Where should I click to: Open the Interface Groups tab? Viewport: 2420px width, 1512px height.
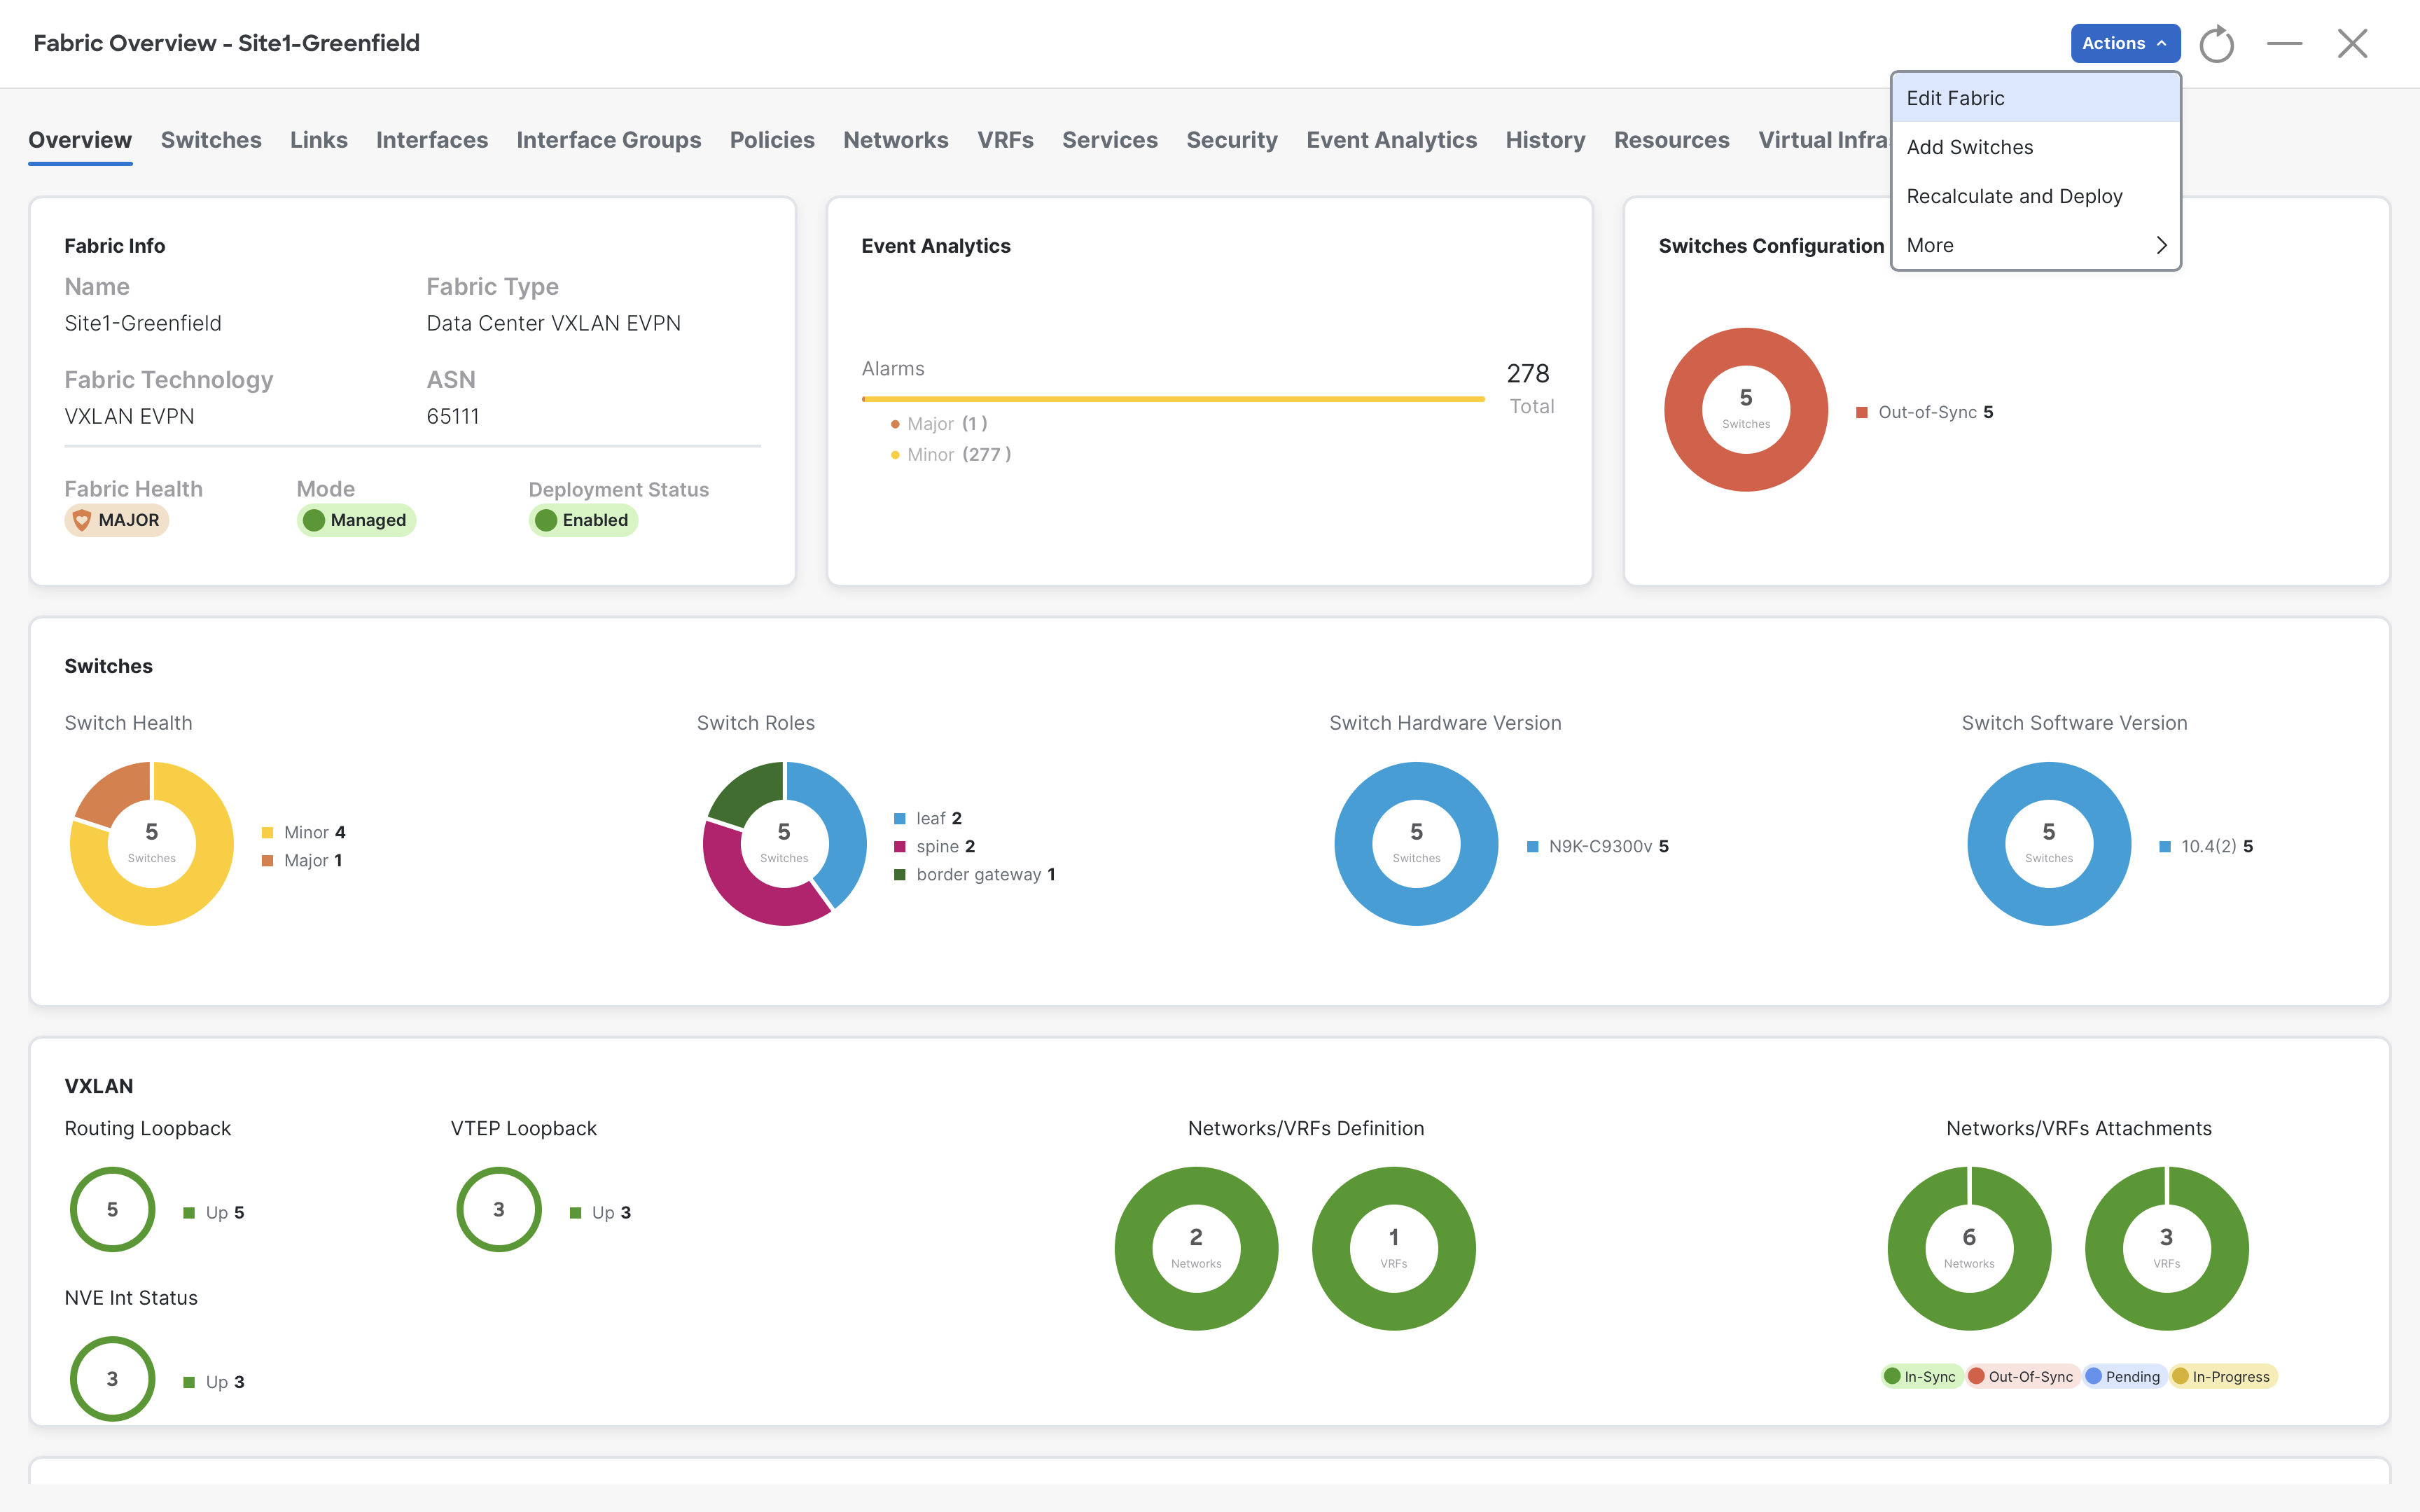(x=609, y=140)
